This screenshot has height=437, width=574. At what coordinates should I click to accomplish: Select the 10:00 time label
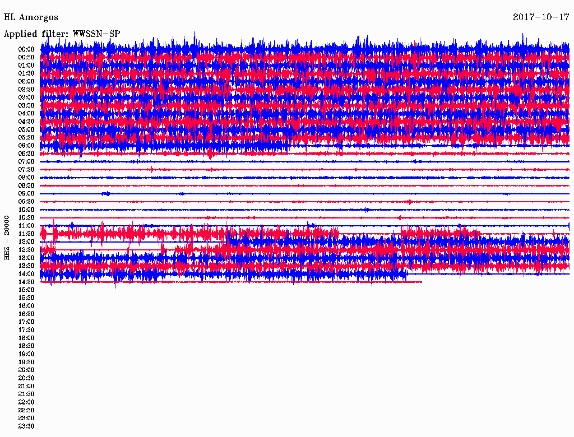(26, 210)
